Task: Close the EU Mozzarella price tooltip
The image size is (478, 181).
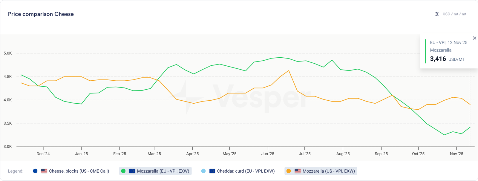Action: click(x=474, y=38)
